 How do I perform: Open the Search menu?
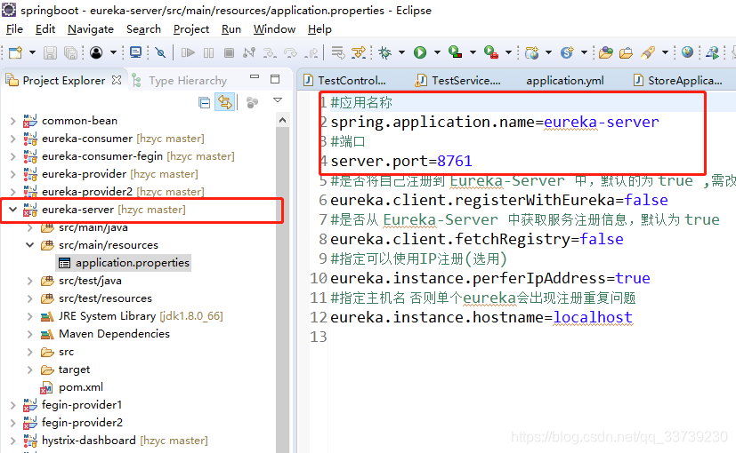143,29
